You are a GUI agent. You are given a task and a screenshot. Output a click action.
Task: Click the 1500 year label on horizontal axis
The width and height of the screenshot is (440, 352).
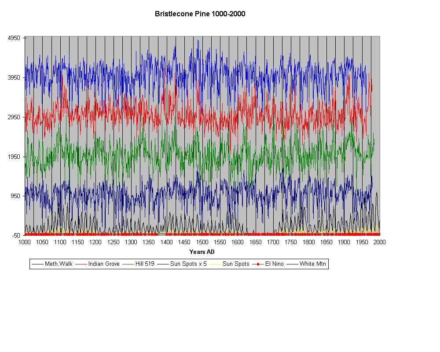[x=202, y=242]
